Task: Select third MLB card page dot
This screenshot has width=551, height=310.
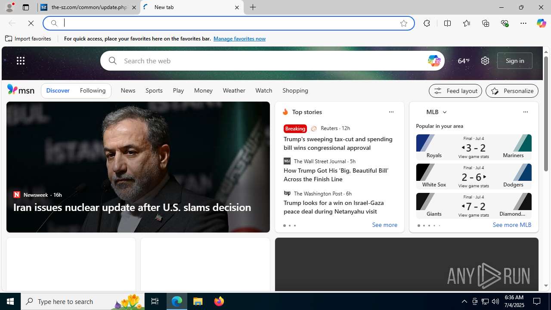Action: 429,226
